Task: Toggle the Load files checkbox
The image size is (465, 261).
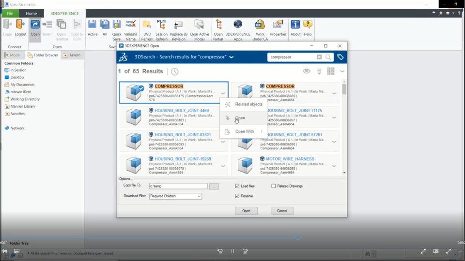Action: point(237,186)
